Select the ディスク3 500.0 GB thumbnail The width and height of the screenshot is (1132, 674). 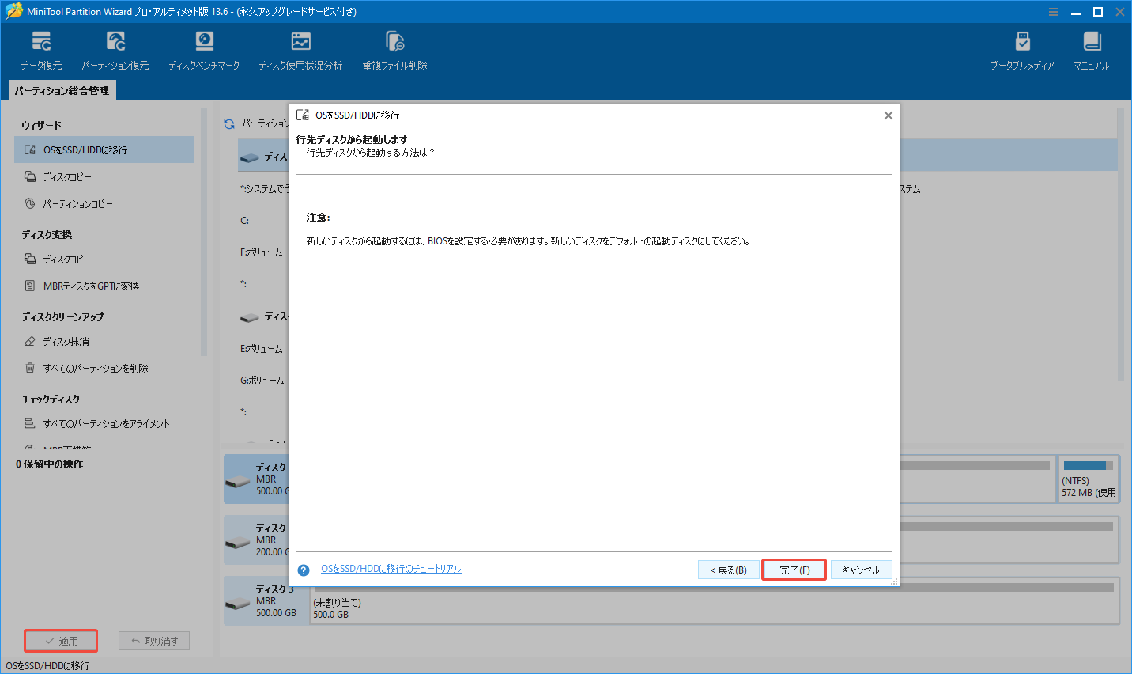(x=269, y=600)
